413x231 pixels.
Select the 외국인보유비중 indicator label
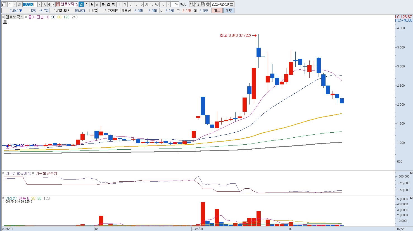[18, 173]
